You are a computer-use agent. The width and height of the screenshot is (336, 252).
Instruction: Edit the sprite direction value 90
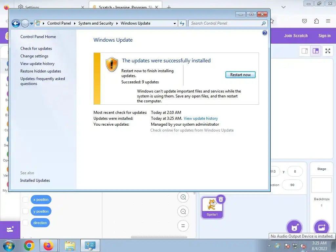coord(292,185)
